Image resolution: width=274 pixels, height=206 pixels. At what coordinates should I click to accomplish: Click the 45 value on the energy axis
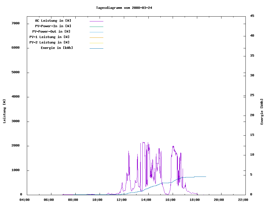click(x=252, y=16)
